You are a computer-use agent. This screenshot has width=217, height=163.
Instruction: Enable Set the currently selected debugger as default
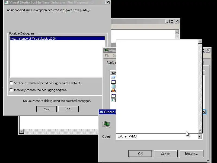(11, 83)
